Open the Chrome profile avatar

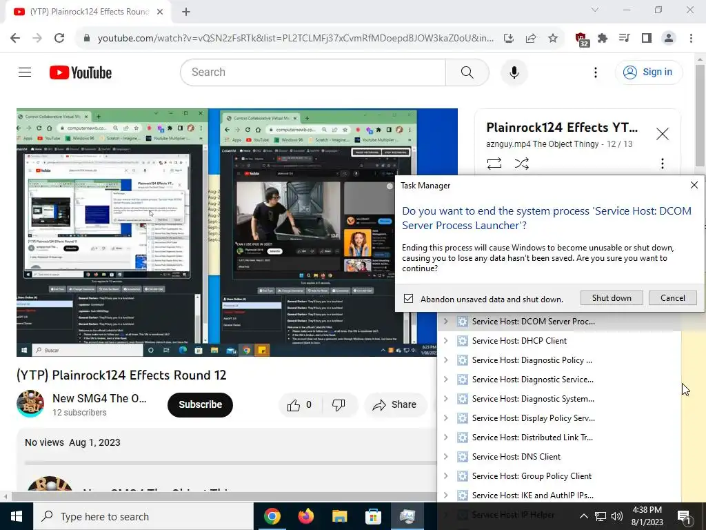(669, 39)
